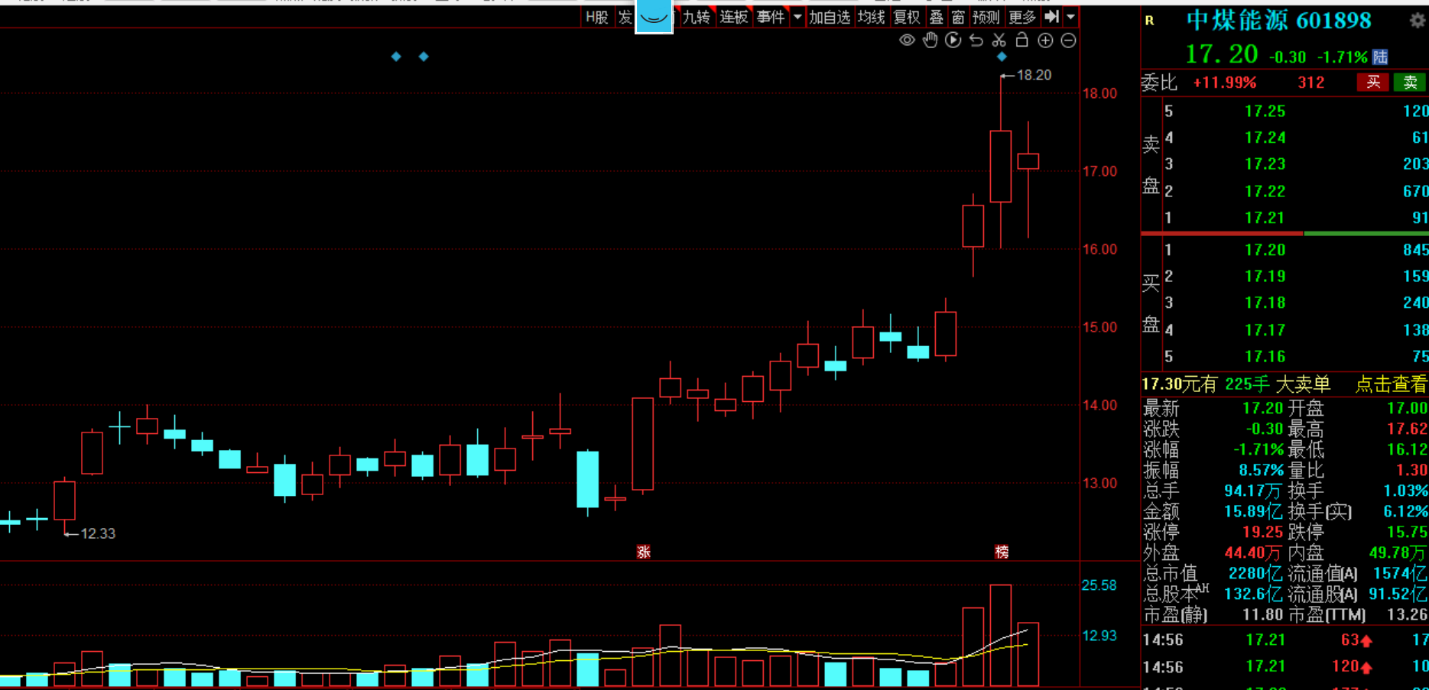Click the stock name 中煤能源 601898
Screen dimensions: 1429x690
coord(1279,21)
